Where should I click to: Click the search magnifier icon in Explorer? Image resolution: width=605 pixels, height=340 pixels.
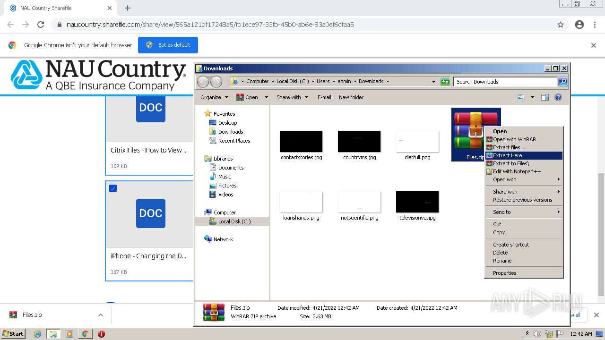(563, 82)
